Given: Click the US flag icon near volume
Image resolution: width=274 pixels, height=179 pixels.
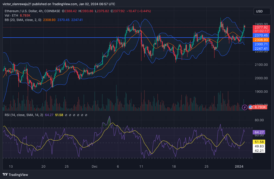Looking at the screenshot, I should [251, 107].
